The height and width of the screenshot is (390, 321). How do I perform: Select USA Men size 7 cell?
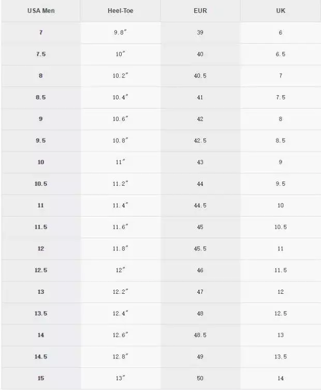pos(41,33)
